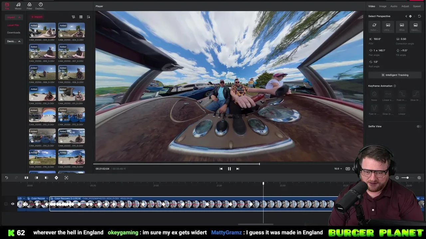The image size is (426, 239).
Task: Open the File panel icon
Action: (x=7, y=6)
